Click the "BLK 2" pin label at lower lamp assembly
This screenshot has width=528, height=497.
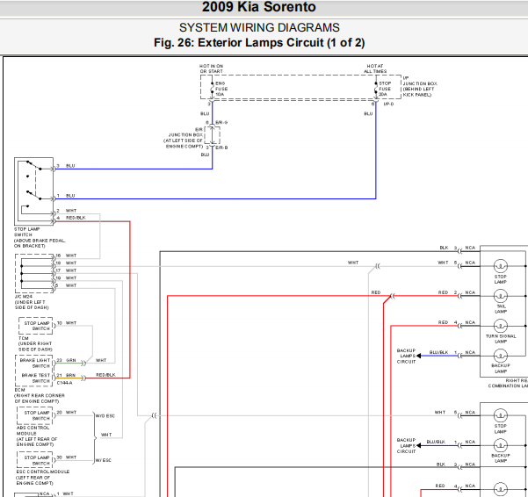pyautogui.click(x=446, y=465)
